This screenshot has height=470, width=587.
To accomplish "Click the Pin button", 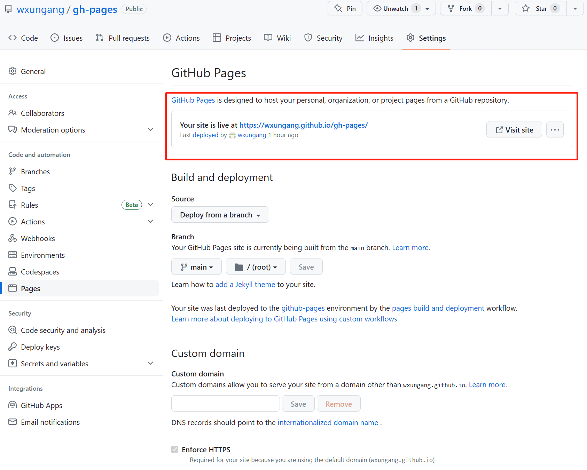I will coord(345,8).
